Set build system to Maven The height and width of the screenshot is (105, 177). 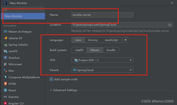[x=95, y=50]
